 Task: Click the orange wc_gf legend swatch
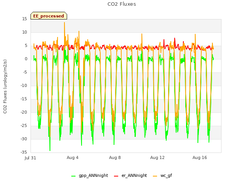(x=155, y=176)
